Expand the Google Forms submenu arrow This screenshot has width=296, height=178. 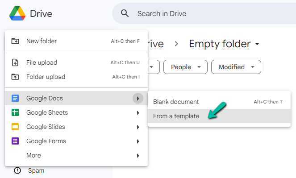[138, 141]
